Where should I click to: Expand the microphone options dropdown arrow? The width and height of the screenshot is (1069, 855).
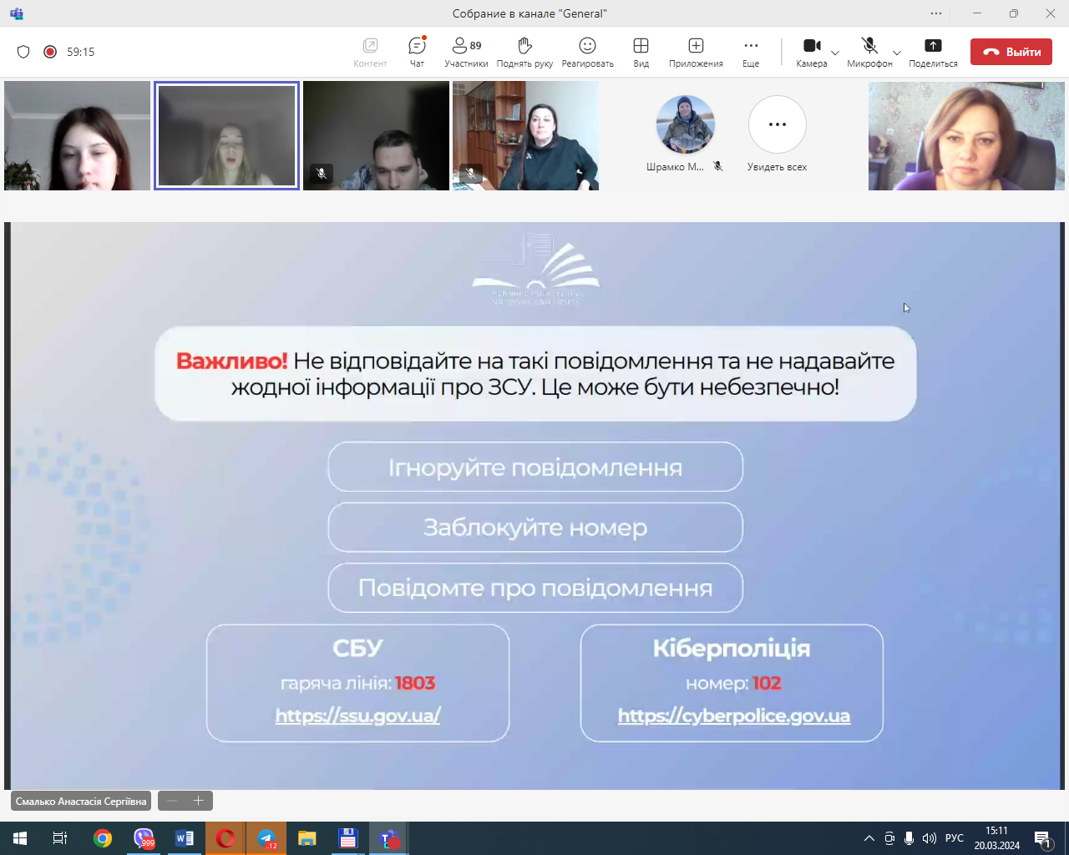click(x=897, y=53)
